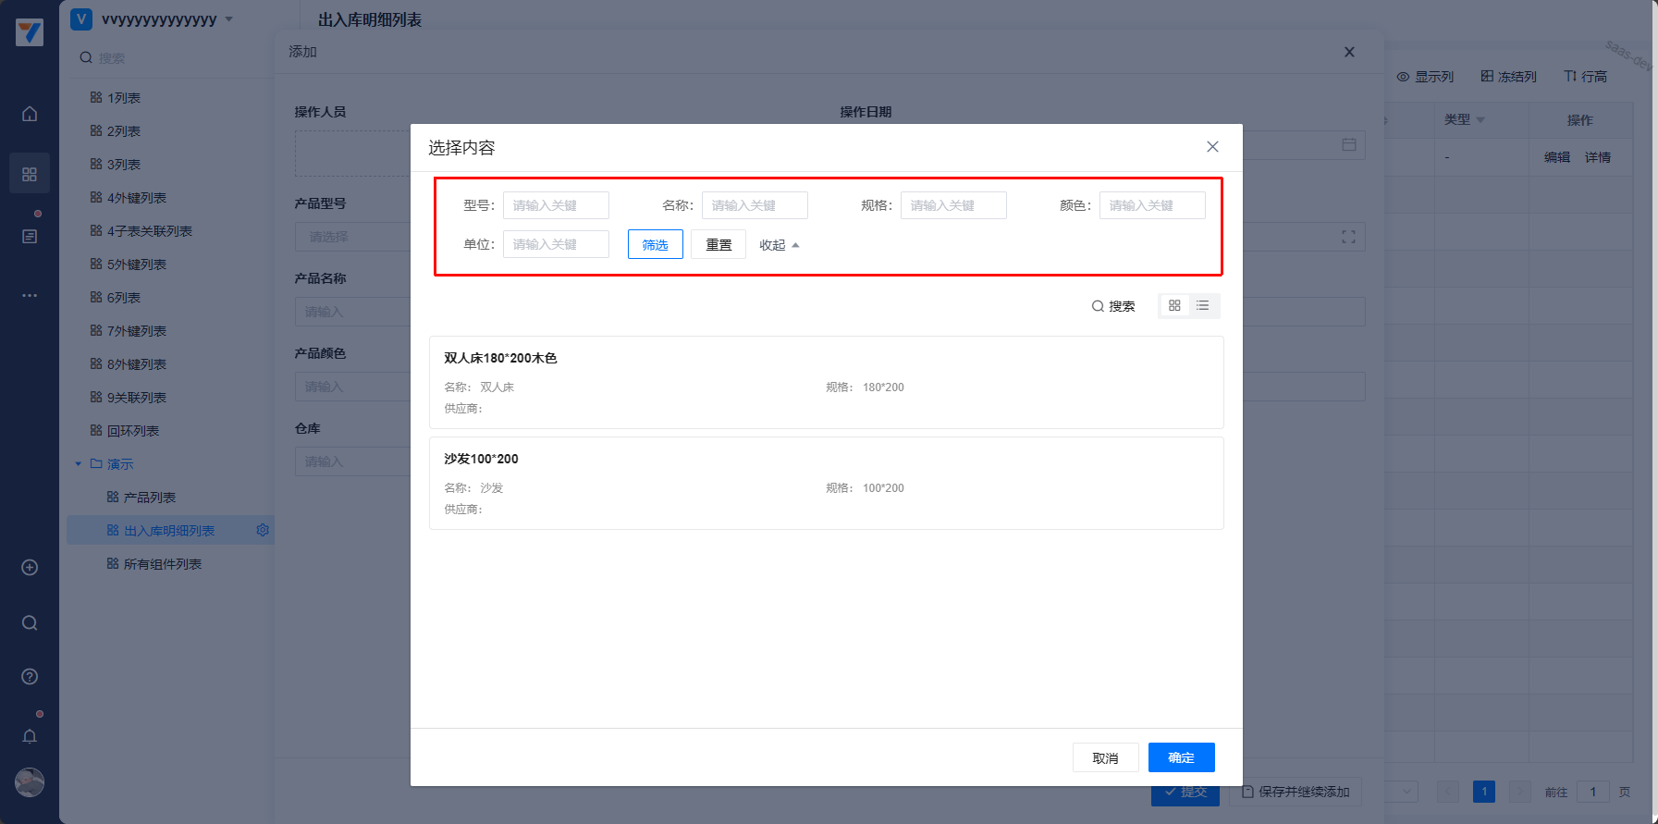Screen dimensions: 1658x824
Task: Open the workspace name dropdown arrow
Action: point(229,19)
